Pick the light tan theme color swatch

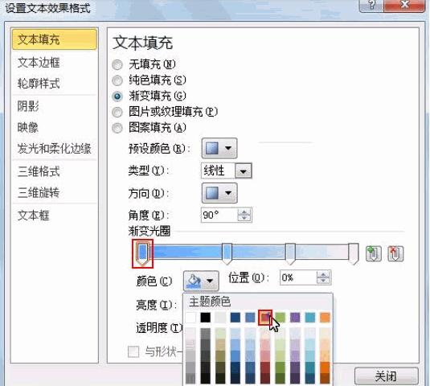220,318
